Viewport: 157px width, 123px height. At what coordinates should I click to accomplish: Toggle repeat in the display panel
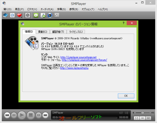tap(121, 113)
